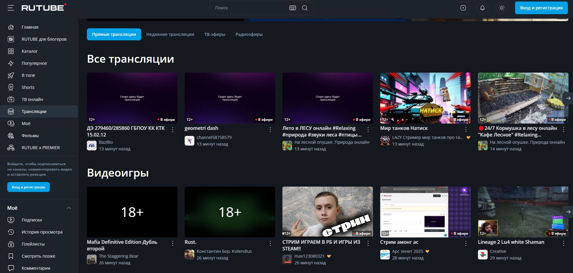Image resolution: width=573 pixels, height=273 pixels.
Task: Click the upload video plus icon
Action: 463,8
